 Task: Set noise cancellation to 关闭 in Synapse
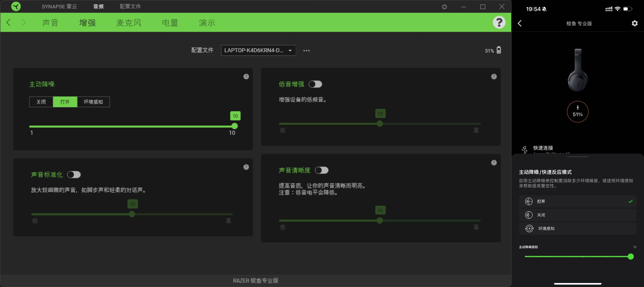[x=41, y=102]
